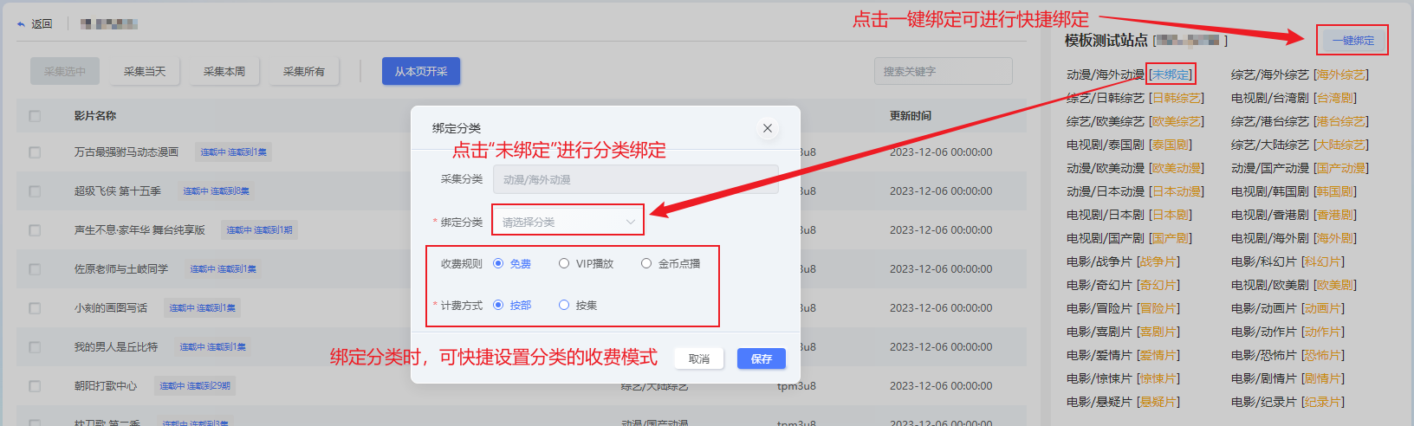Select 按集 billing method

(564, 305)
